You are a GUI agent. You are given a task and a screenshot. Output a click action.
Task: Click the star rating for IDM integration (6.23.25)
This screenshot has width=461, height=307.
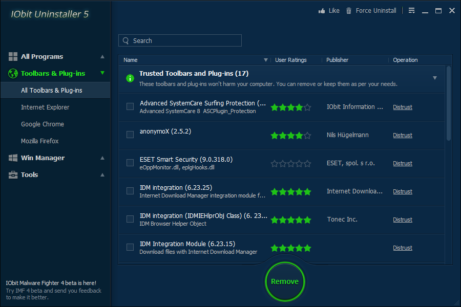[x=291, y=192]
